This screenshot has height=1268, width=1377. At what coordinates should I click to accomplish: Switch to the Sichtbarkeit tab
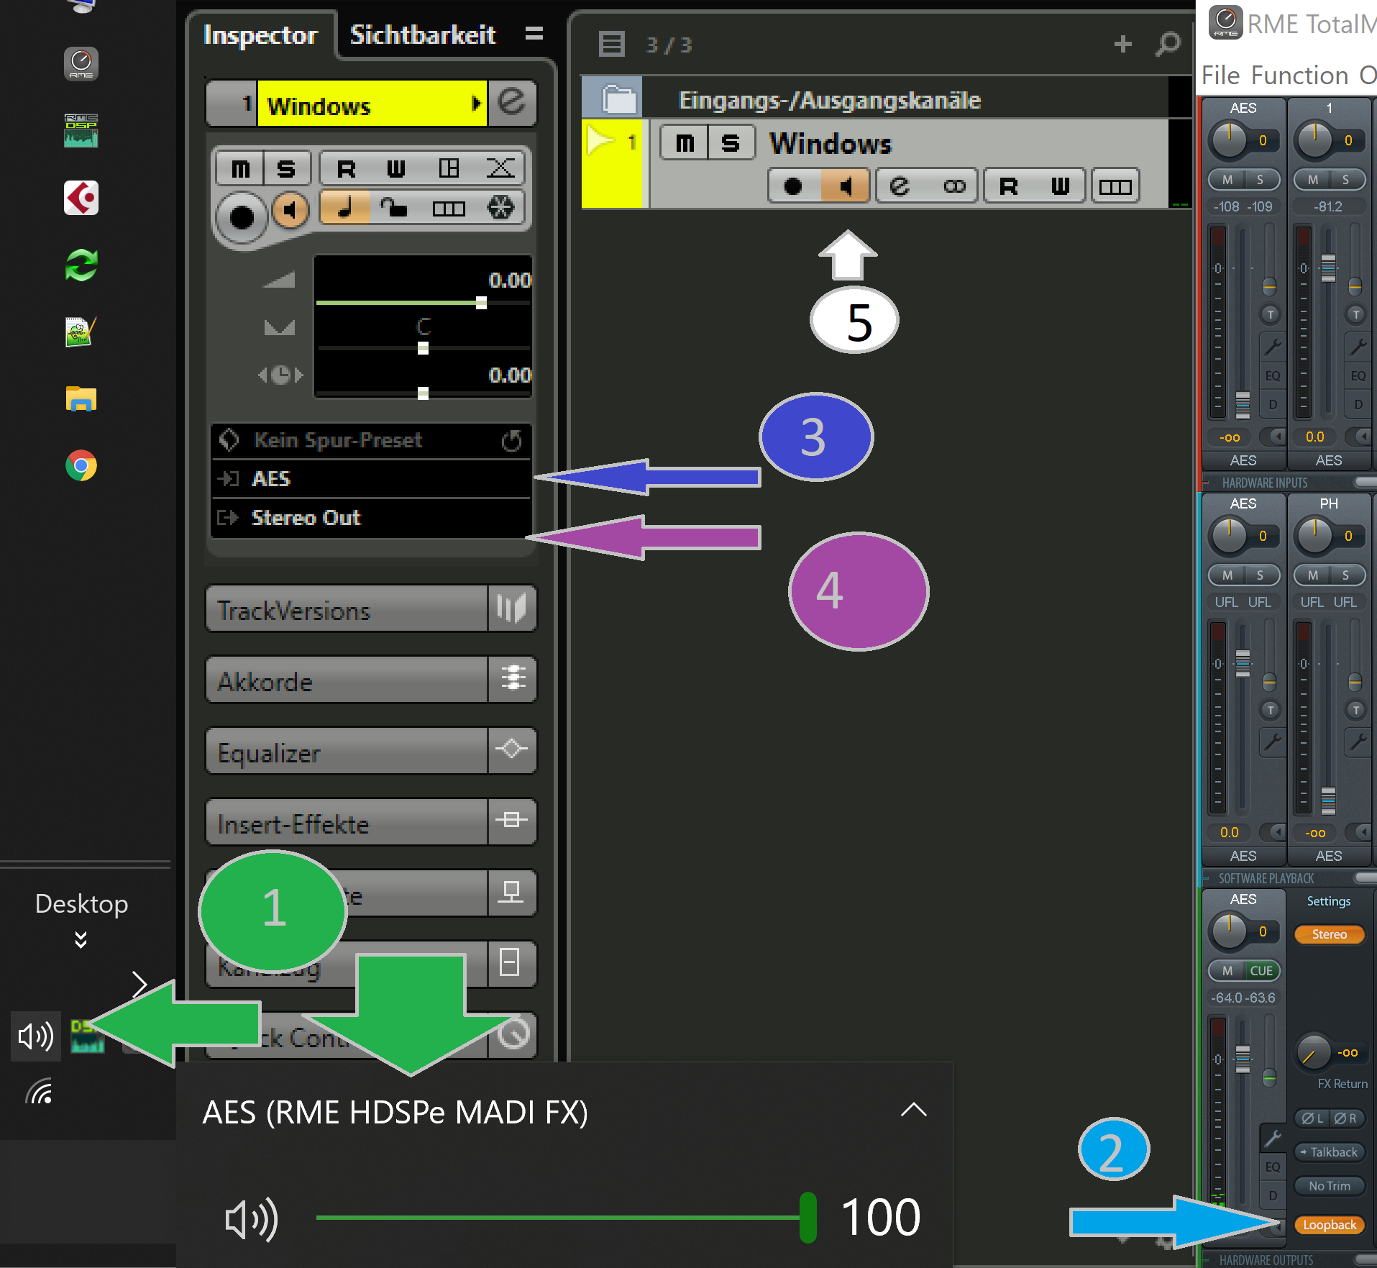click(423, 35)
